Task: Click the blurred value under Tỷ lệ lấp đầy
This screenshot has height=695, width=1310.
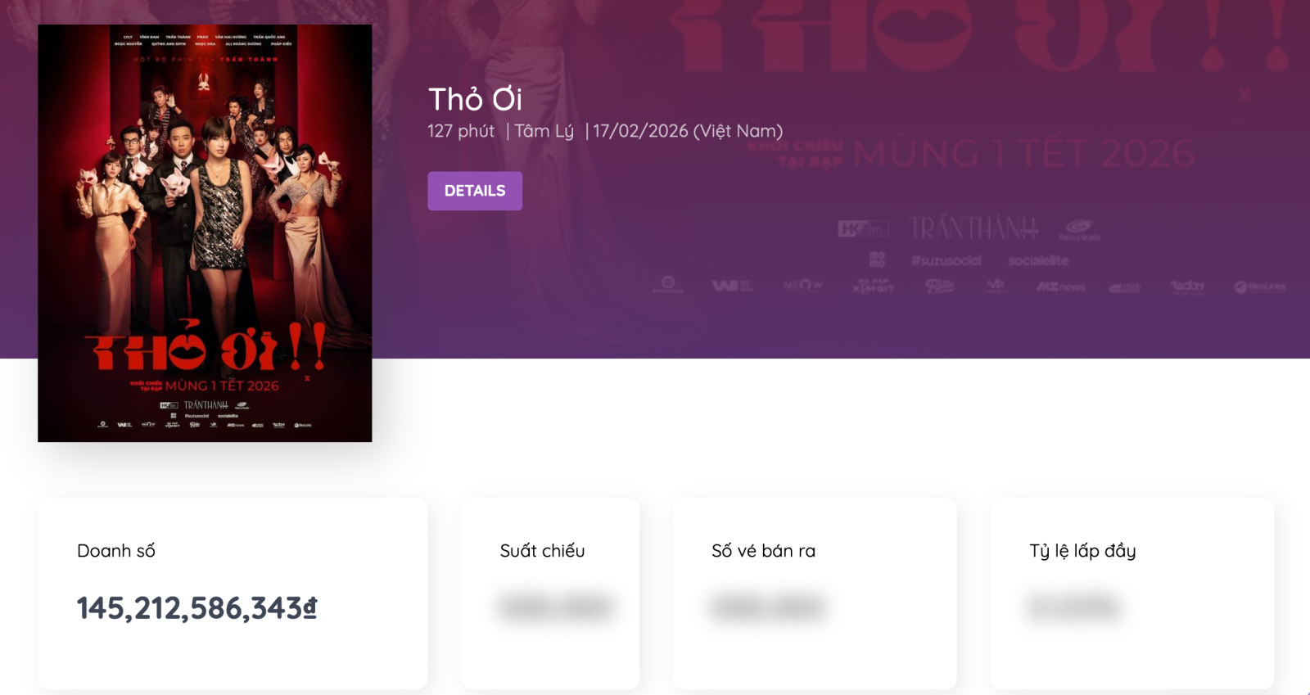Action: click(1073, 607)
